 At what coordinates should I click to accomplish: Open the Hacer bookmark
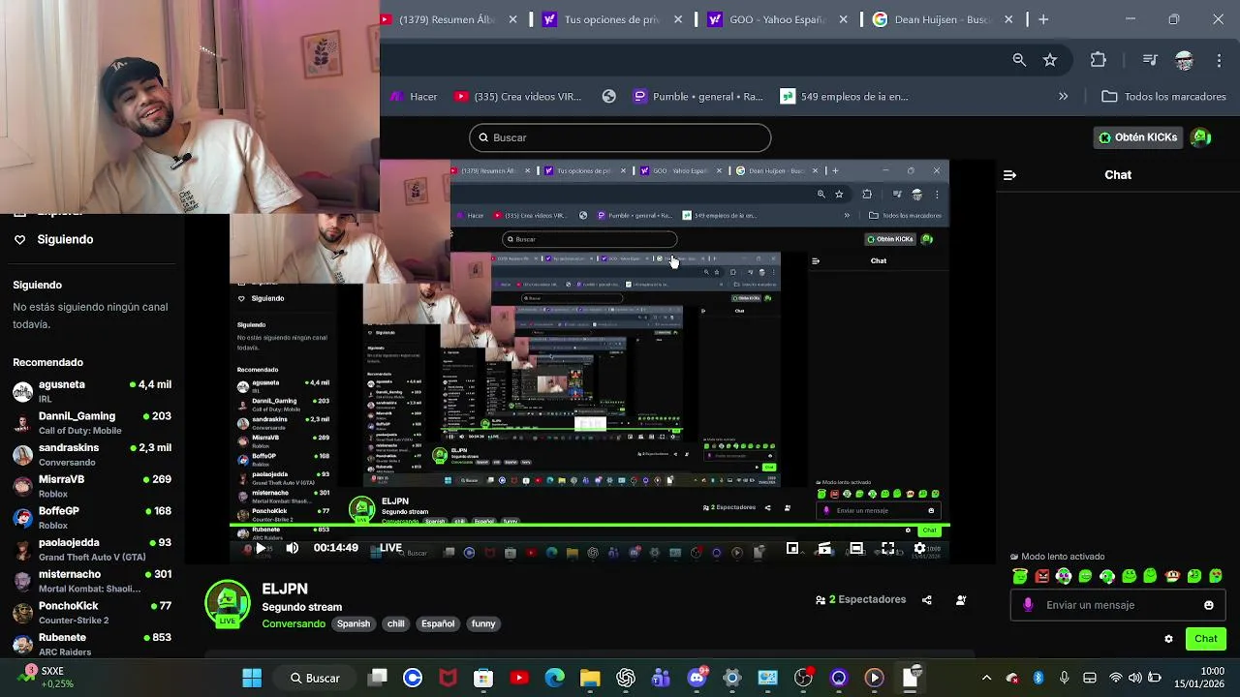pos(414,97)
